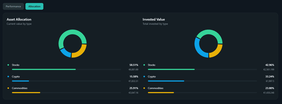Select the Allocation tab
Viewport: 282px width, 104px height.
click(34, 6)
